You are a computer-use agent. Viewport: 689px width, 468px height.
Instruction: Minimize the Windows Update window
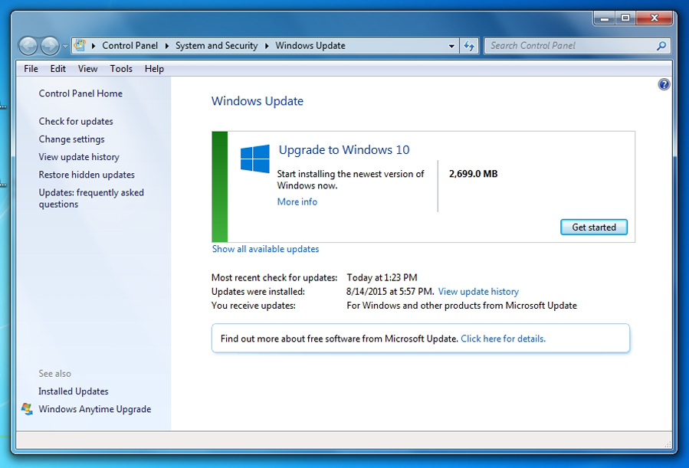604,18
